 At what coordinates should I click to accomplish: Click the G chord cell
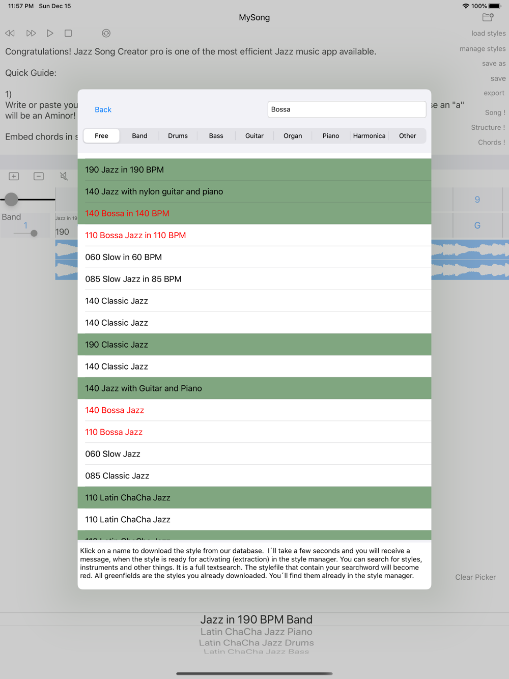pos(477,225)
